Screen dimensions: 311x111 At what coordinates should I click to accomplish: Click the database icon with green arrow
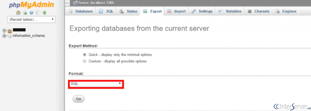pyautogui.click(x=25, y=13)
